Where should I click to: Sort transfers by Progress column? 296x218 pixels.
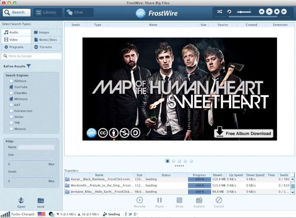point(199,175)
